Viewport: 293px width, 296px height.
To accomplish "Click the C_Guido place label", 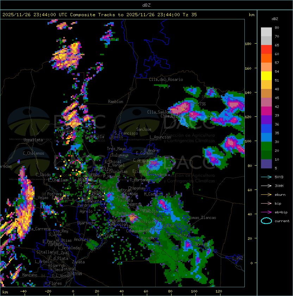I will tap(43, 175).
